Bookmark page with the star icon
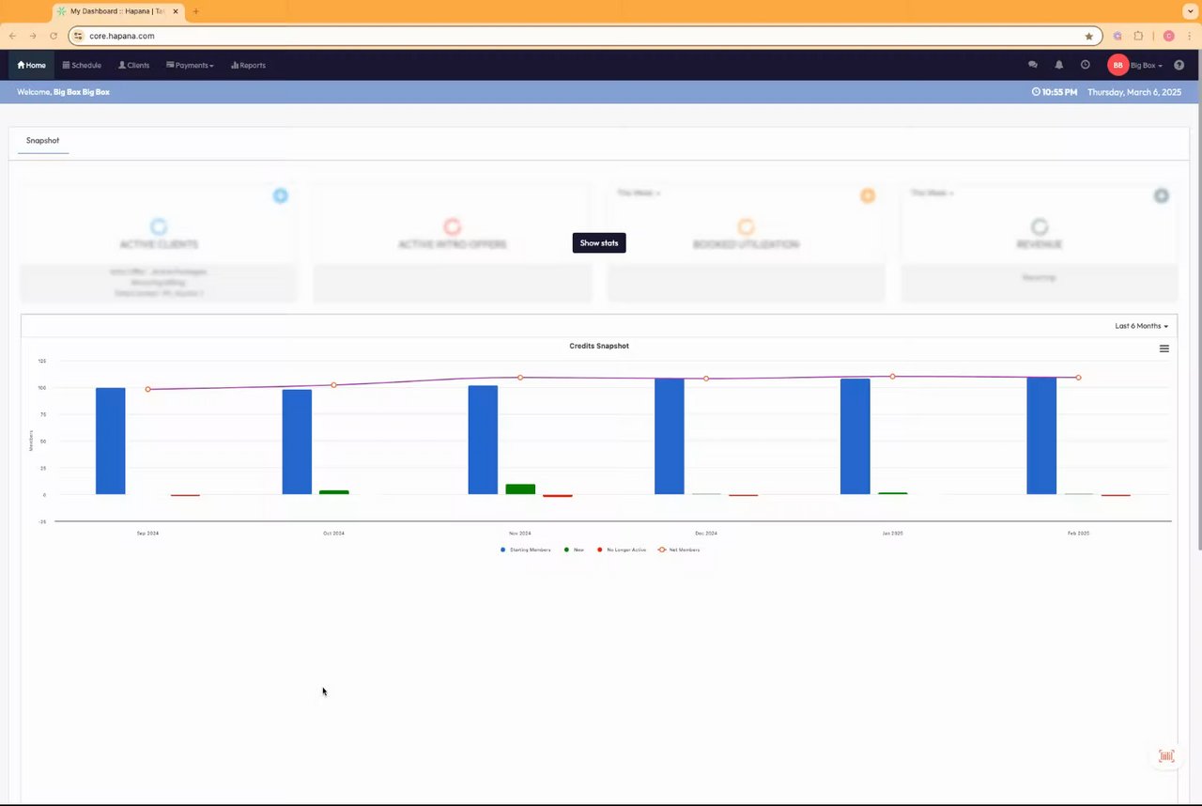Screen dimensions: 1202x806 (x=1089, y=36)
